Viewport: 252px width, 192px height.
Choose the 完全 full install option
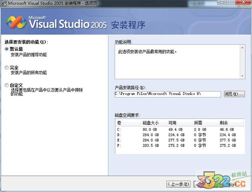coord(7,68)
